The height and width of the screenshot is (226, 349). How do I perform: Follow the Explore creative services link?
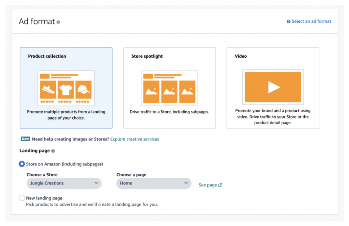135,139
